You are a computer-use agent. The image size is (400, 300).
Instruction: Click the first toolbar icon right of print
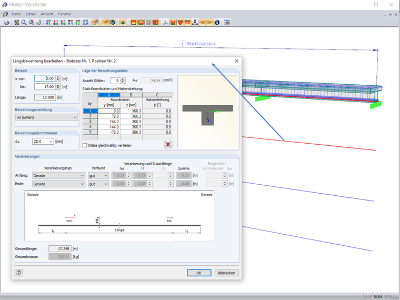pyautogui.click(x=17, y=23)
